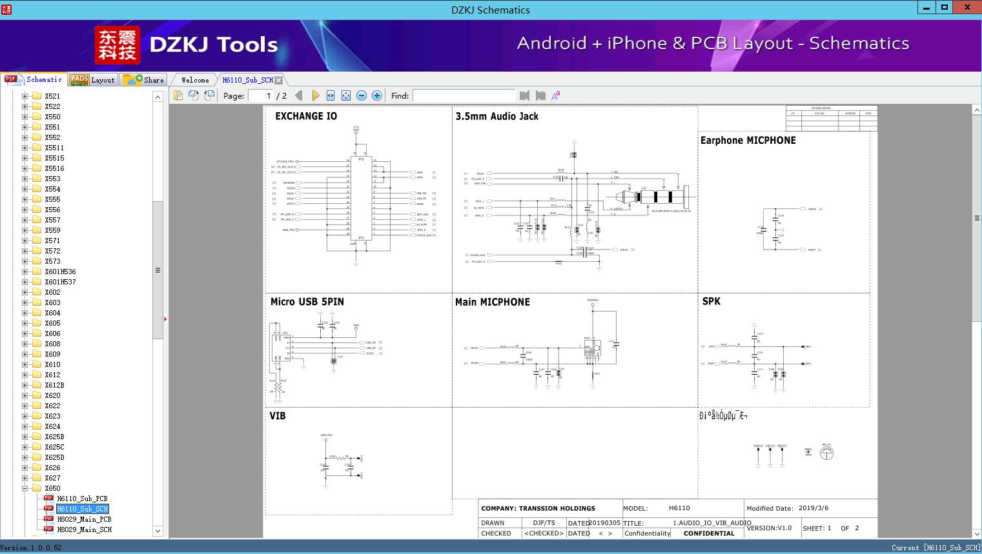Collapse the X650 folder node
Image resolution: width=982 pixels, height=554 pixels.
25,488
